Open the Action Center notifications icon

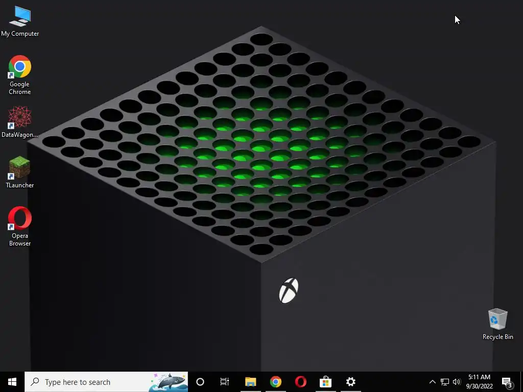pyautogui.click(x=507, y=382)
